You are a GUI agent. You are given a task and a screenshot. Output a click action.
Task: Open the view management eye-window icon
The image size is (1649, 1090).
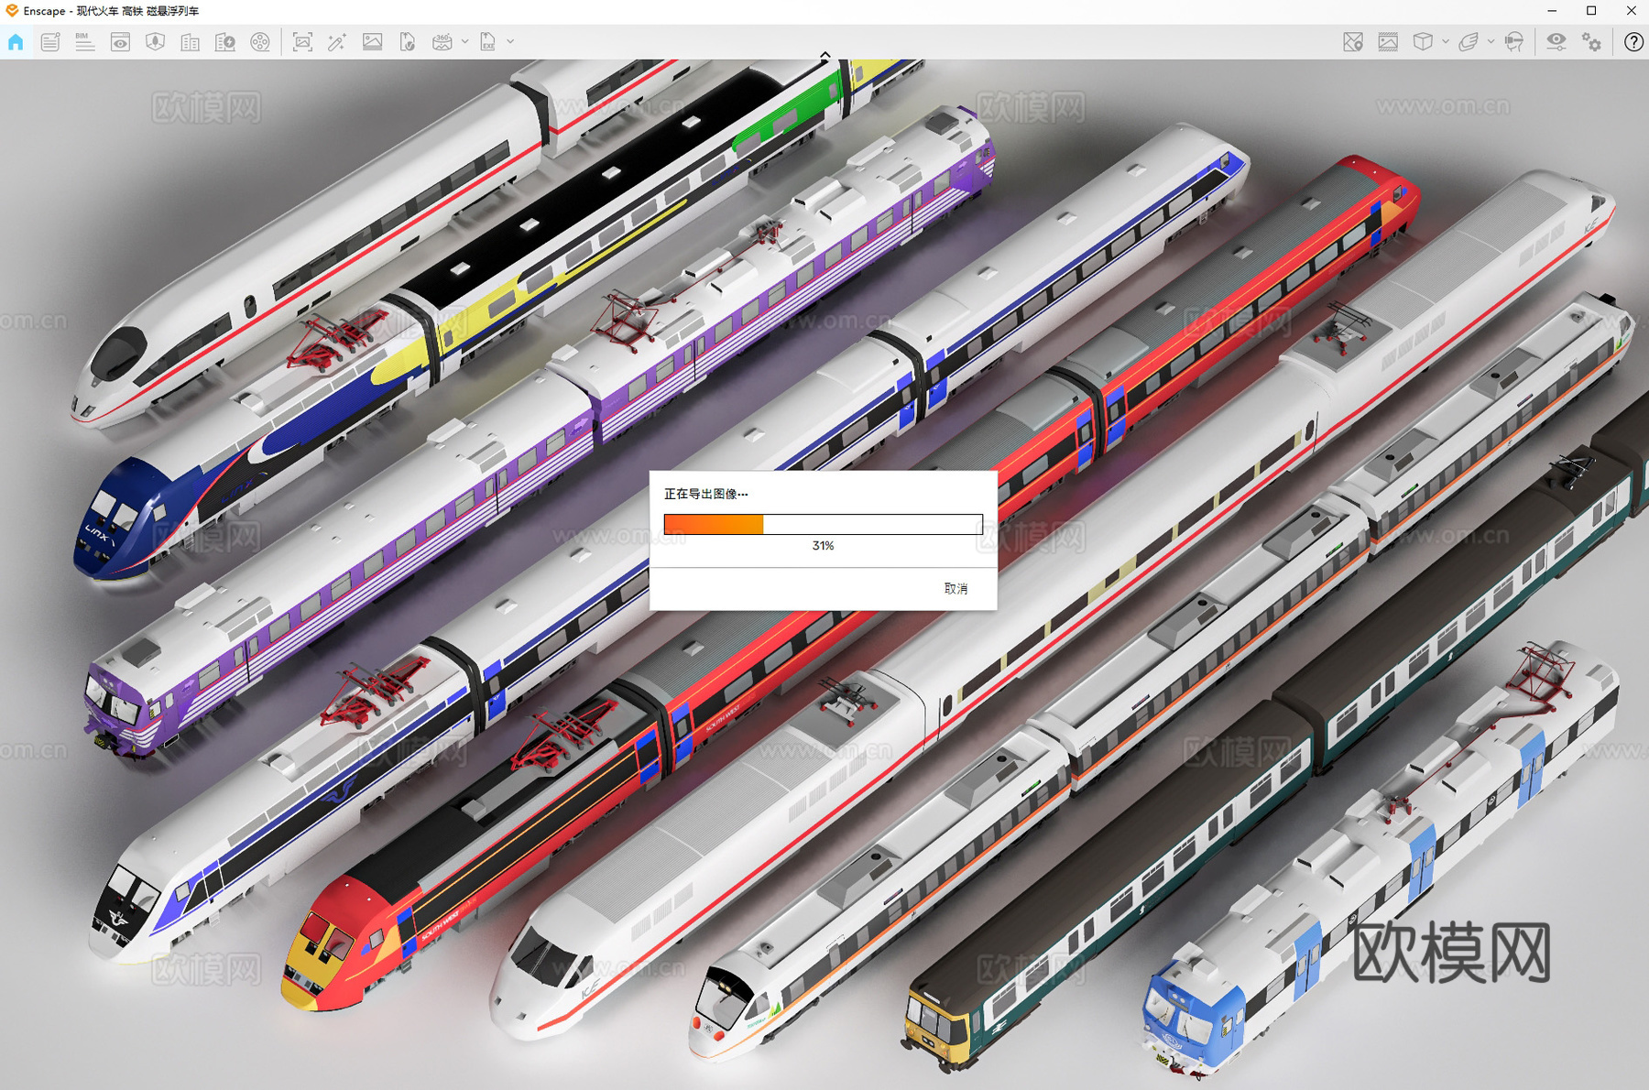pos(120,42)
